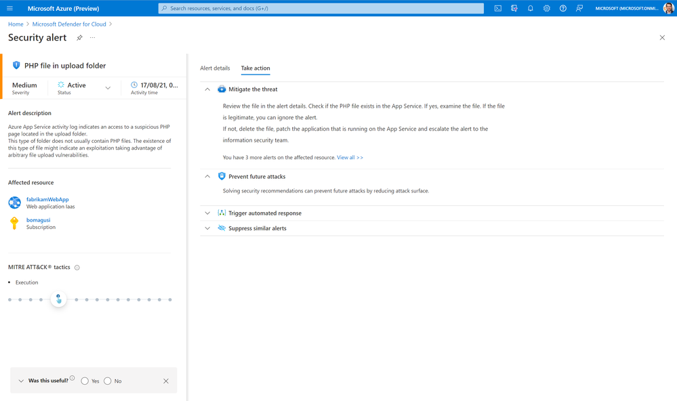Click the MICROSOFT account directory label
Screen dimensions: 677x401
pos(627,8)
